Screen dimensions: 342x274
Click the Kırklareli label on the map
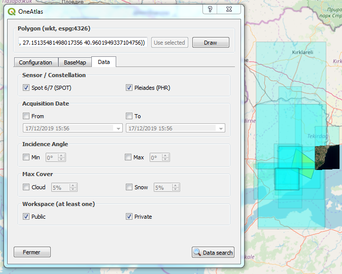[302, 52]
